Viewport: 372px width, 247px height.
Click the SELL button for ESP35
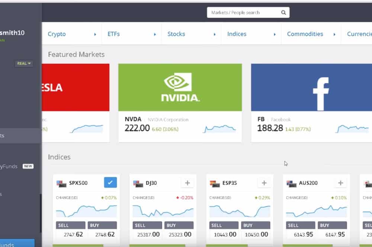224,225
